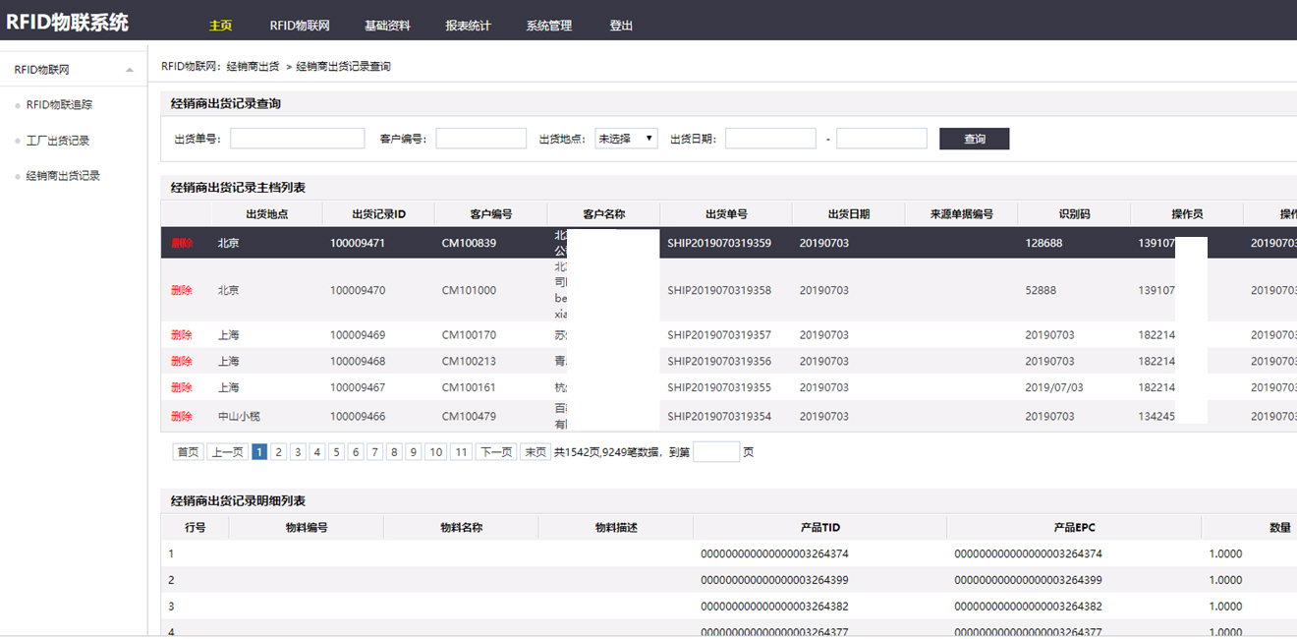
Task: Click the 查询 search button
Action: [x=974, y=139]
